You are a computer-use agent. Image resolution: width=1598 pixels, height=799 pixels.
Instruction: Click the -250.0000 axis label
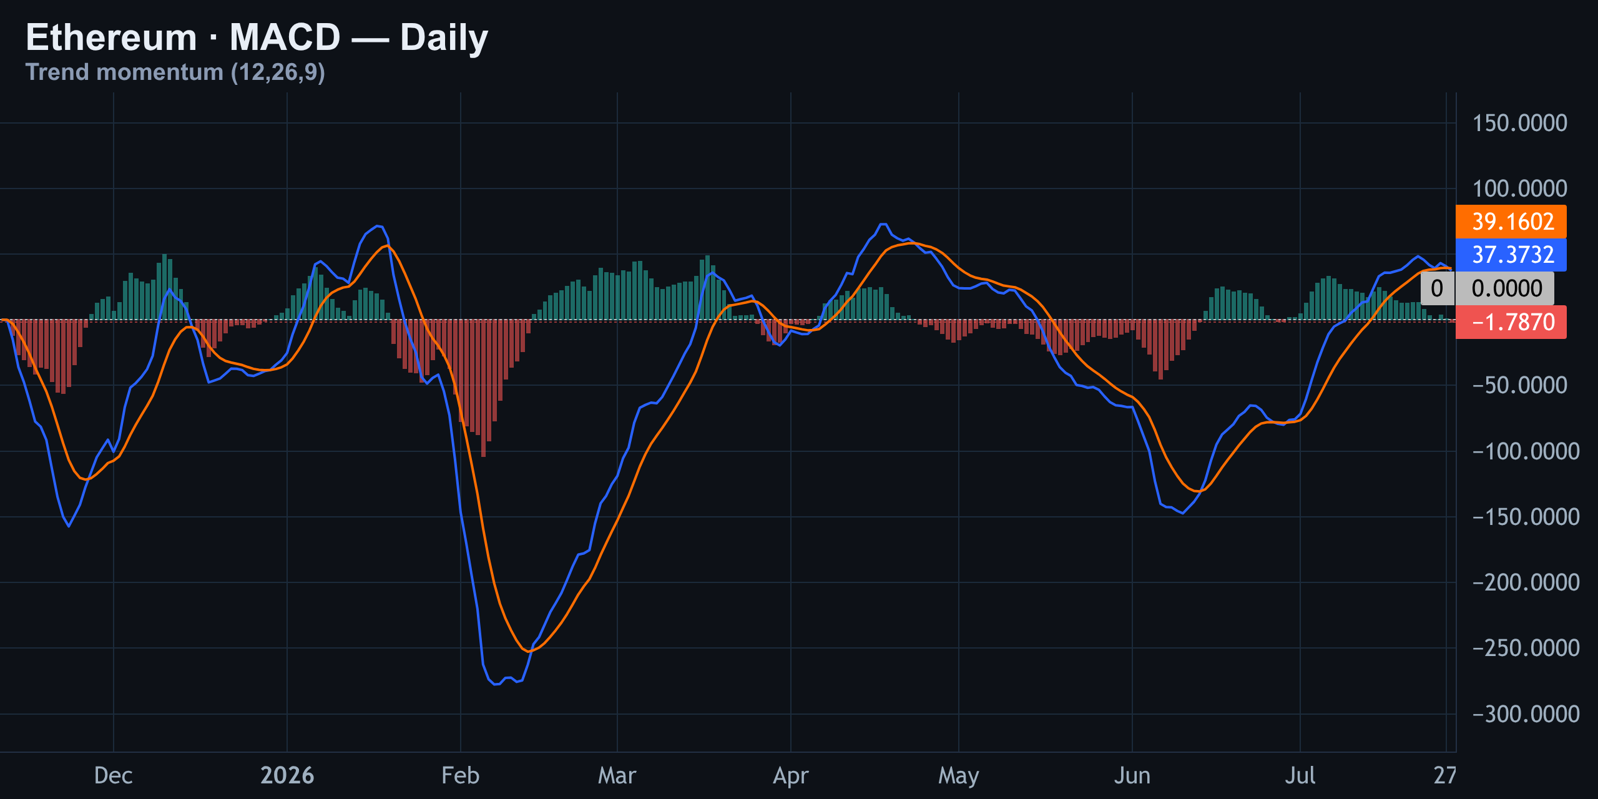[1526, 648]
